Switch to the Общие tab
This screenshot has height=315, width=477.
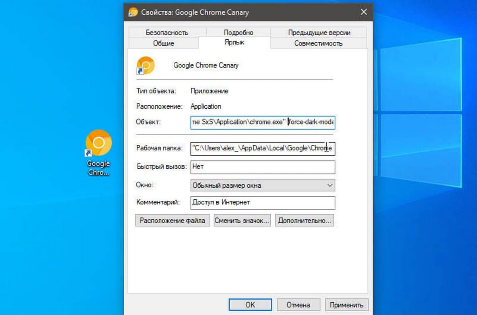pos(164,43)
